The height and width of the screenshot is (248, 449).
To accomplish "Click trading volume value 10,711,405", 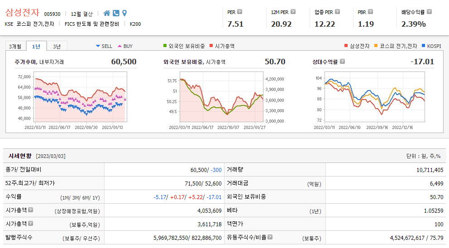I will pos(430,170).
